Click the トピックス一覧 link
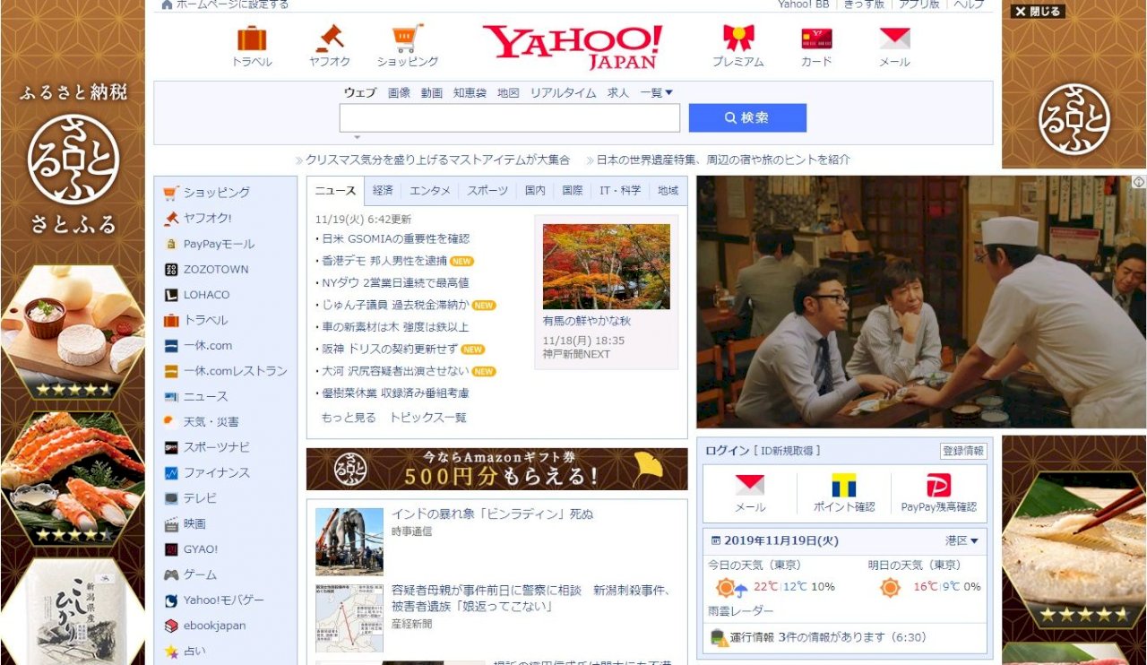The image size is (1147, 665). pos(427,418)
